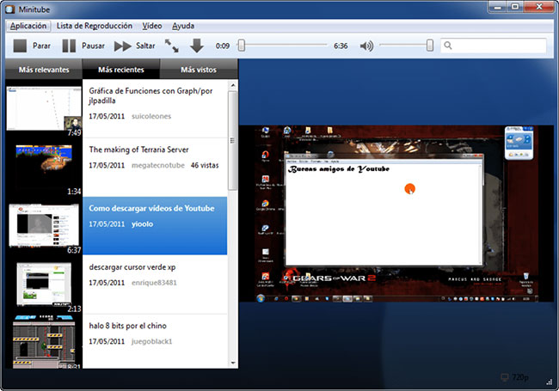Click author name enrique83481
Screen dimensions: 559x391
click(x=154, y=283)
